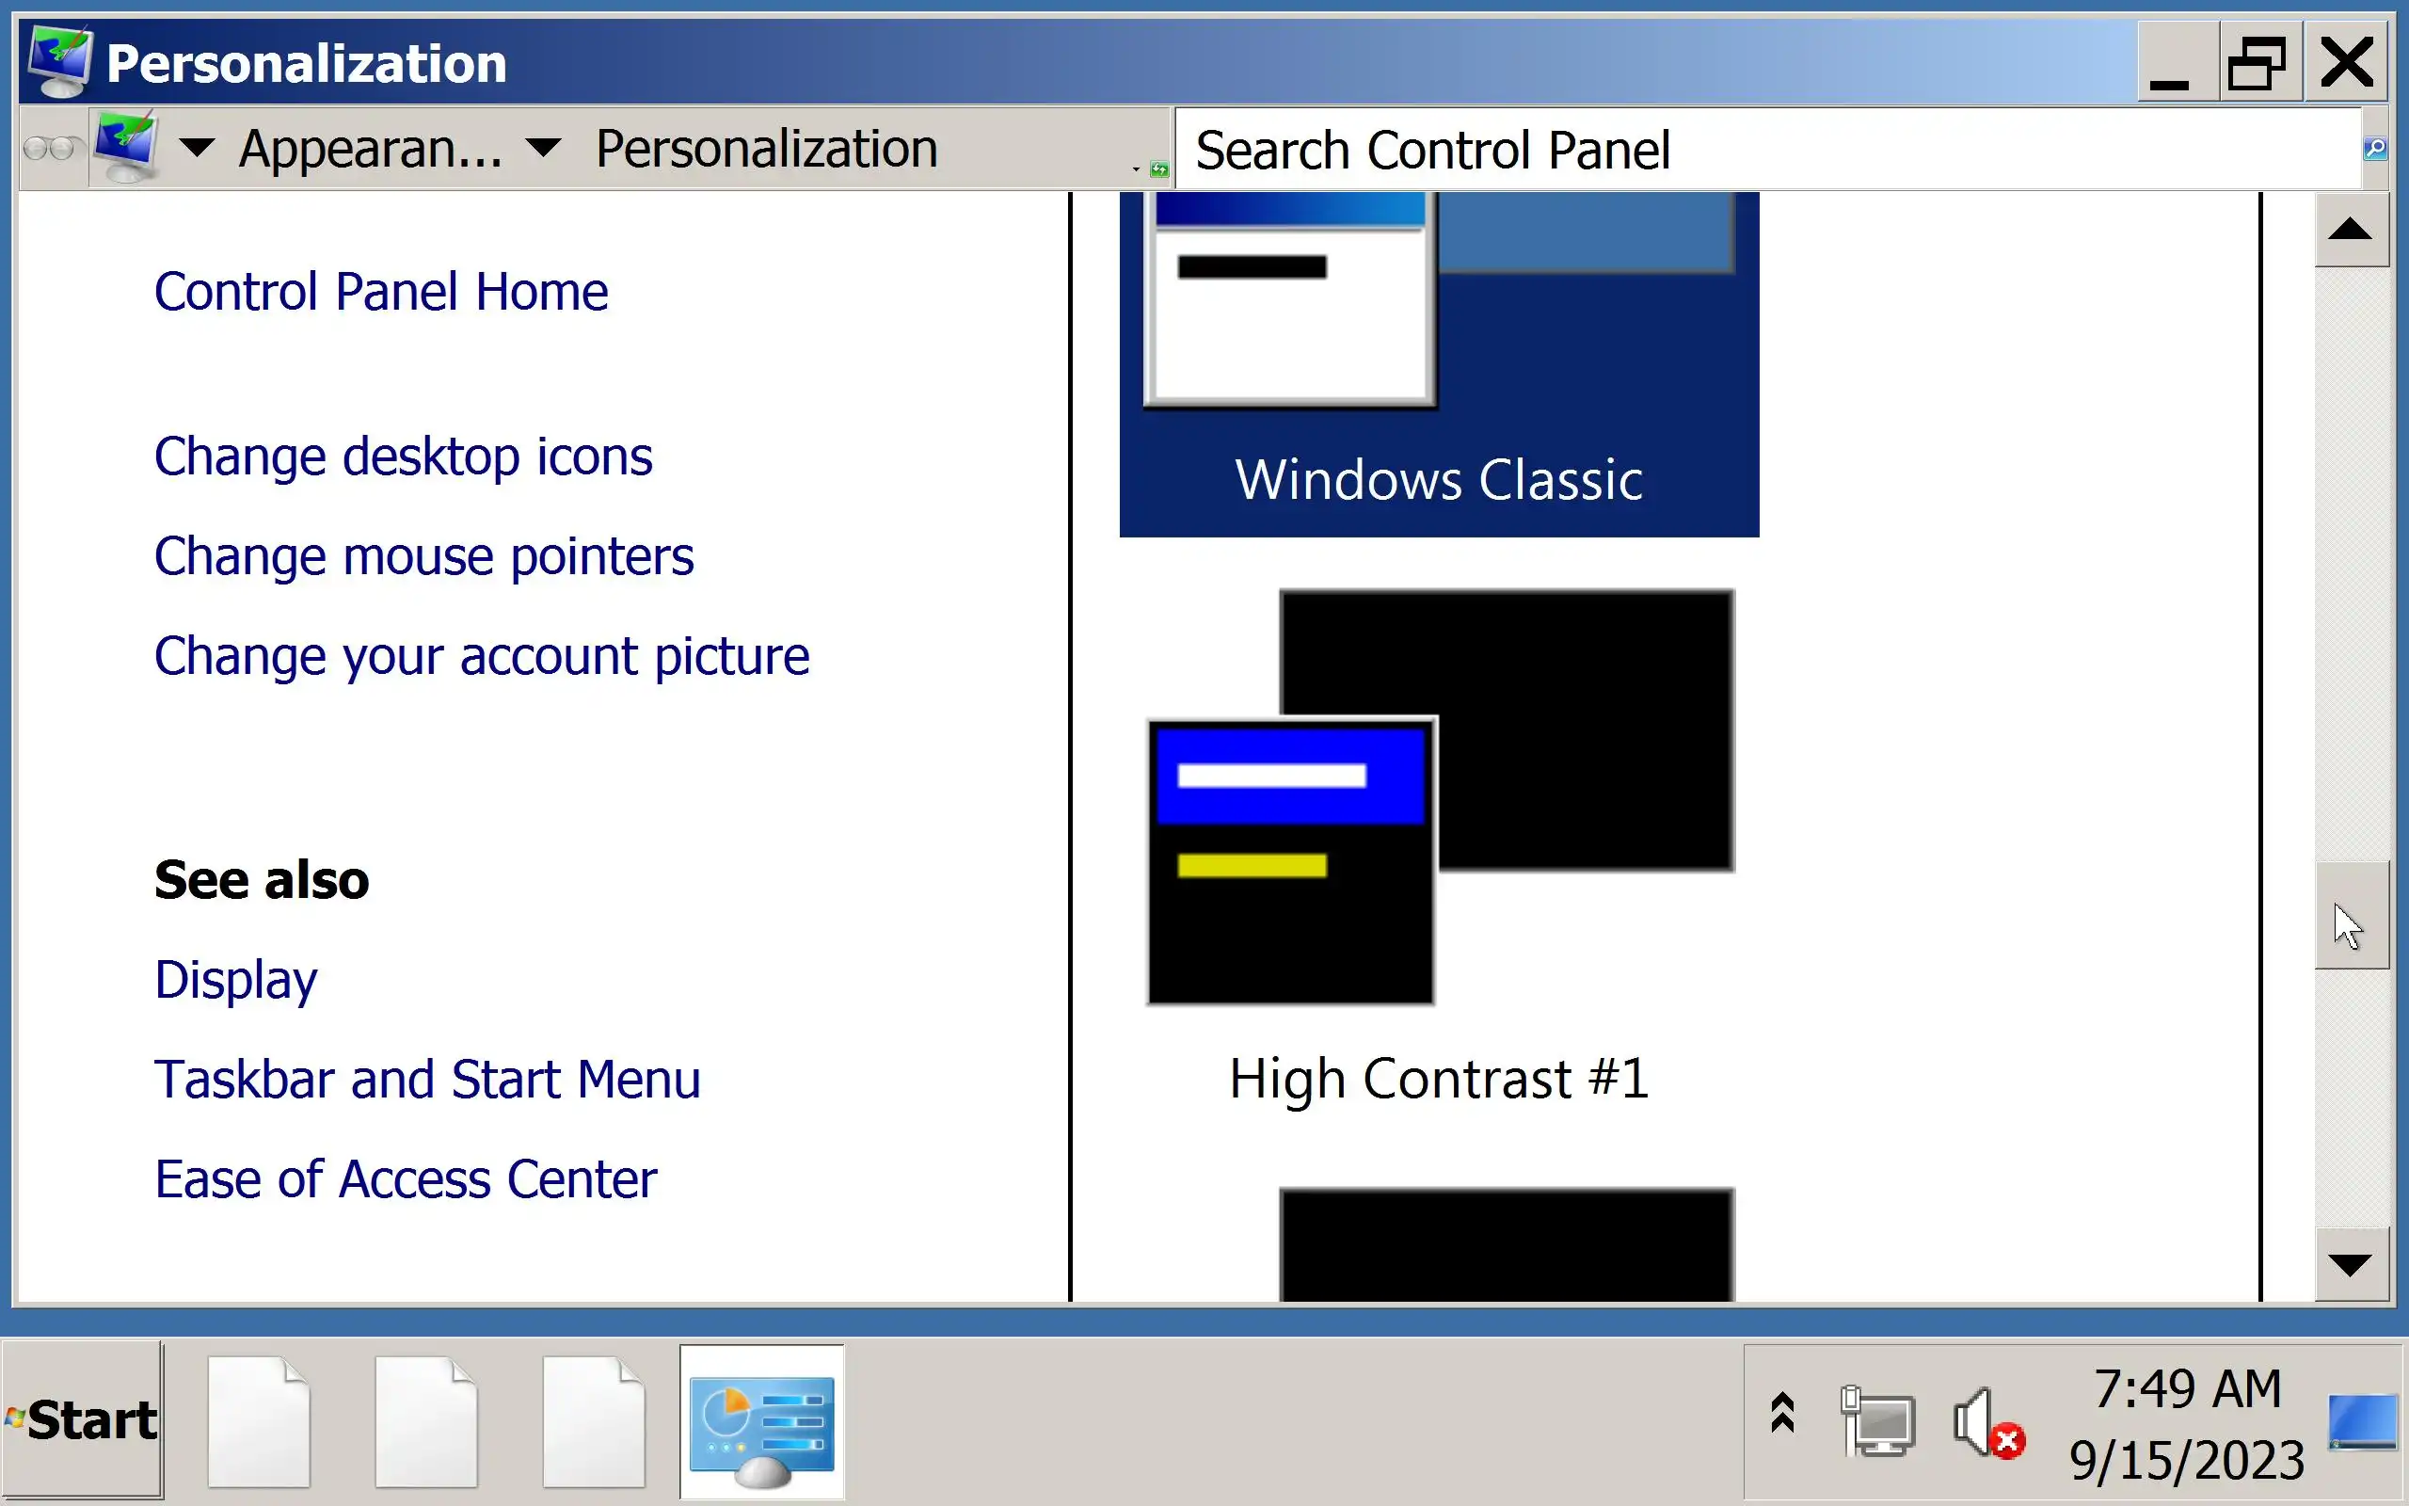
Task: Open the Control Panel taskbar button
Action: tap(761, 1422)
